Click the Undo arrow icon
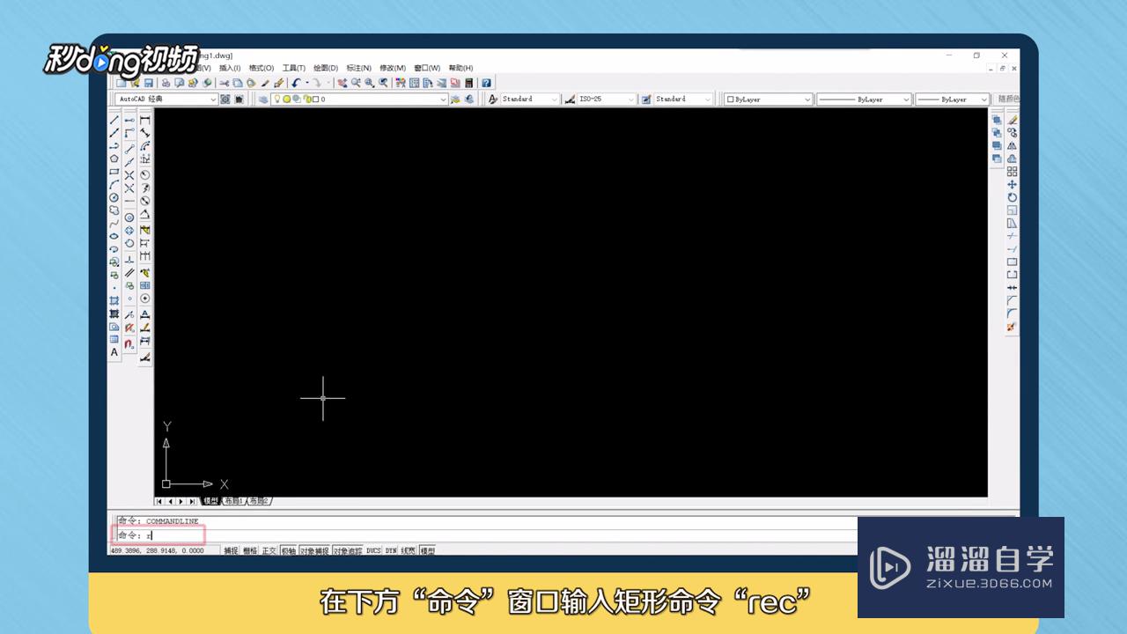 pos(297,83)
